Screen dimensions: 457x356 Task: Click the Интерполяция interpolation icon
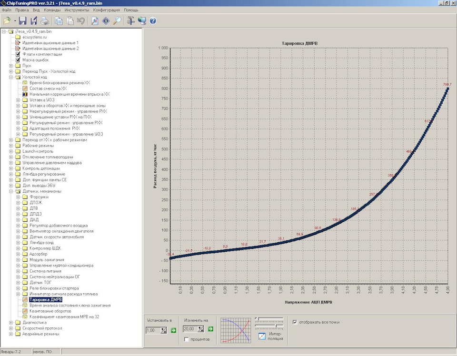262,336
